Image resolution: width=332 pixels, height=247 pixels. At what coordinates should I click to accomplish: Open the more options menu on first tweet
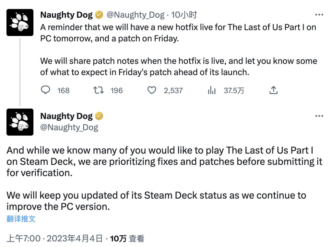[x=319, y=15]
